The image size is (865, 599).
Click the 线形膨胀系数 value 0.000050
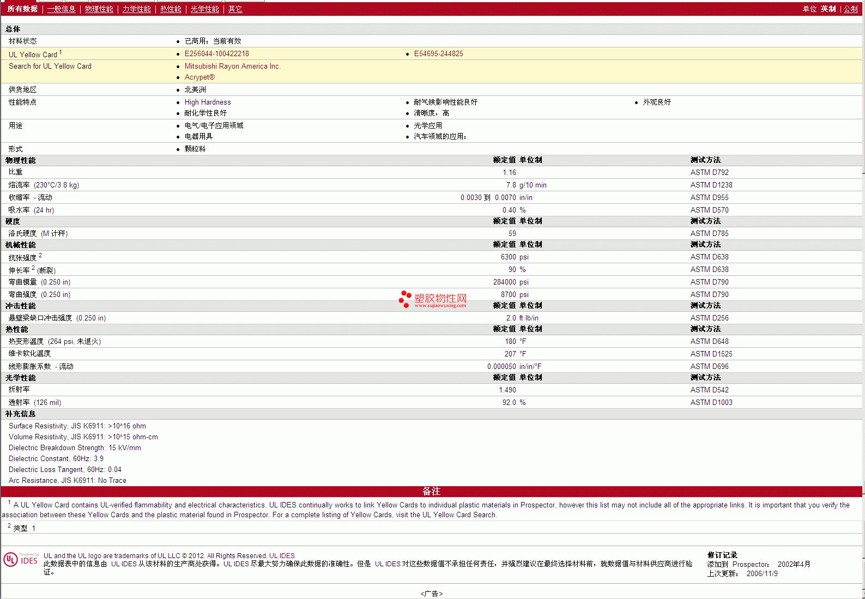(501, 367)
